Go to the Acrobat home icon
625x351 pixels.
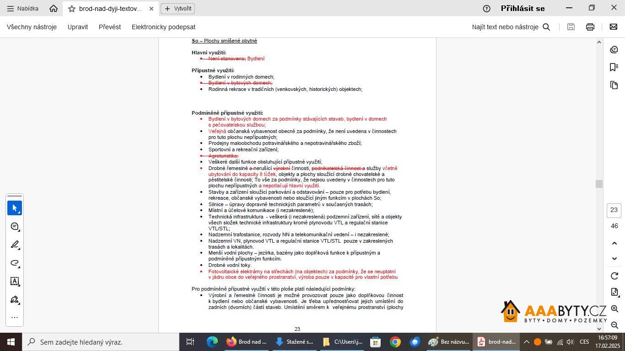pyautogui.click(x=54, y=8)
